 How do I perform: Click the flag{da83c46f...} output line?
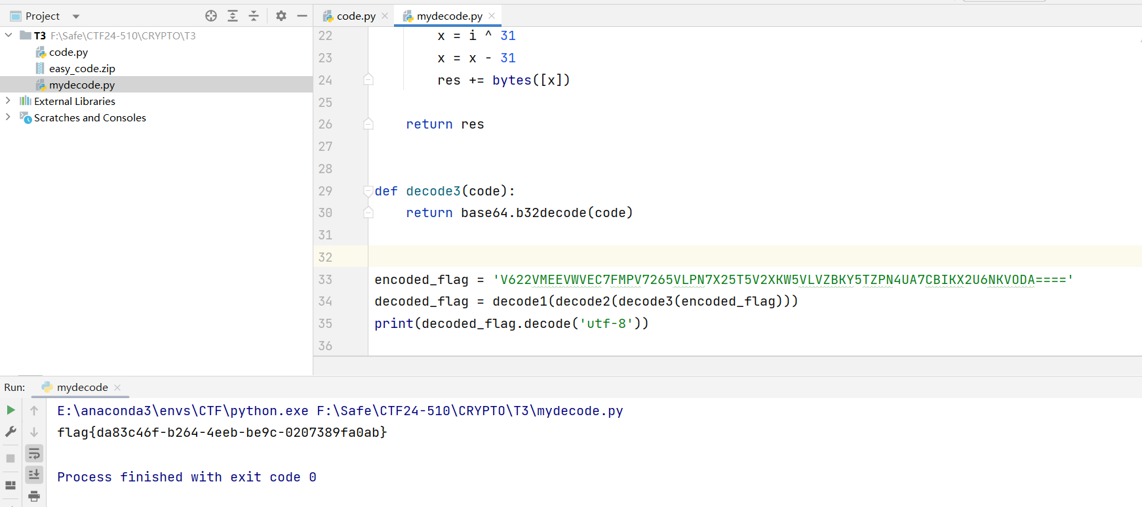click(222, 432)
